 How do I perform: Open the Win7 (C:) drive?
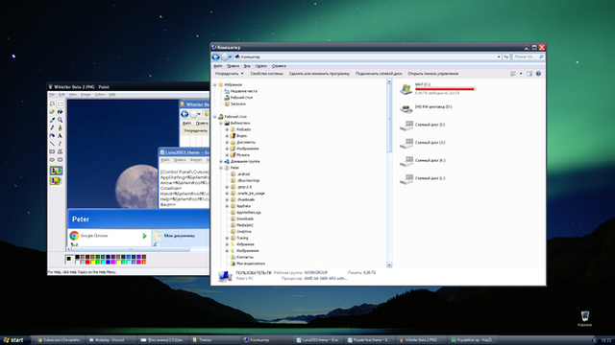point(437,89)
